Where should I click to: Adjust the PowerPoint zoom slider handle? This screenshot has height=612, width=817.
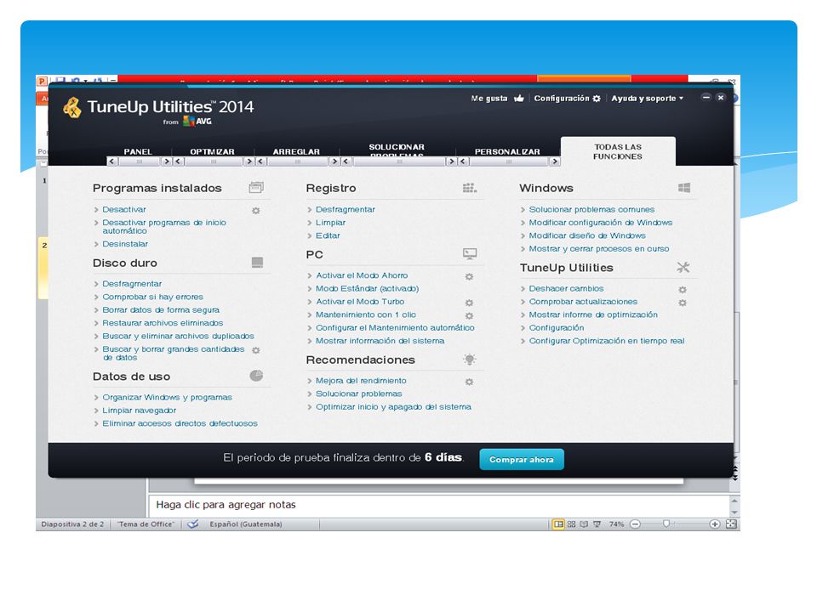[666, 524]
